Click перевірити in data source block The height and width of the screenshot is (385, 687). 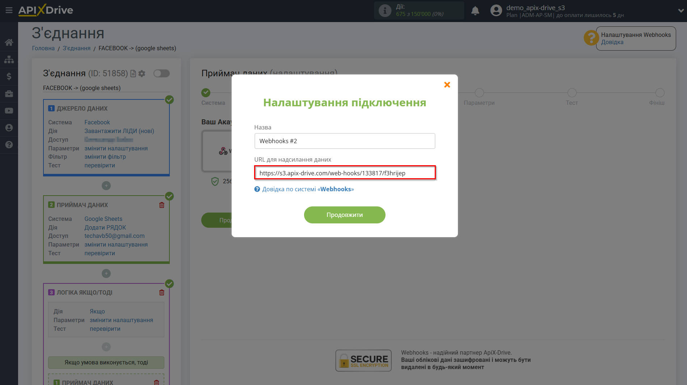(100, 165)
